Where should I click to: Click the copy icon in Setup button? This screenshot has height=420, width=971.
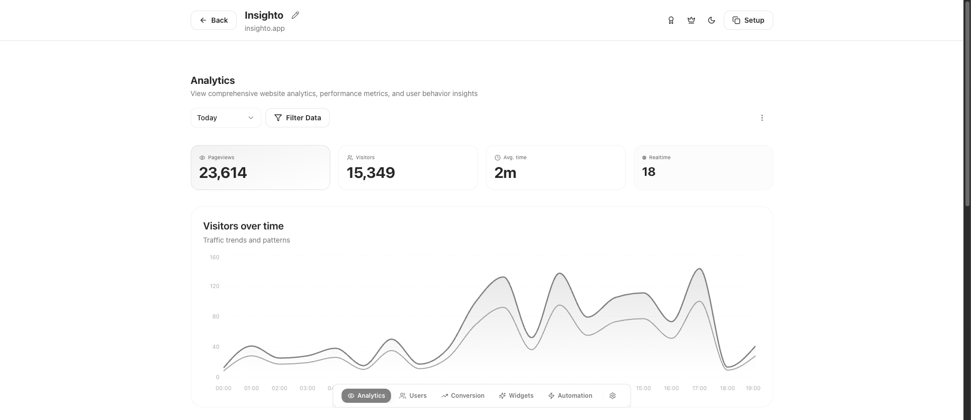(736, 20)
